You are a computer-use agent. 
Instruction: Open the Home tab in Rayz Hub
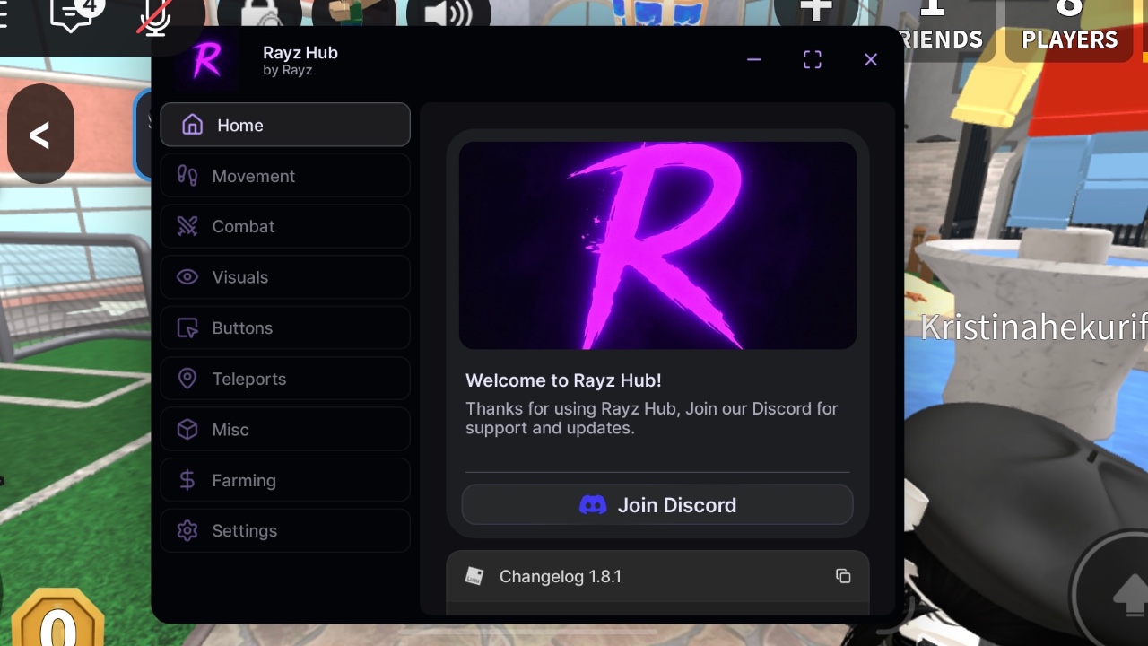285,125
